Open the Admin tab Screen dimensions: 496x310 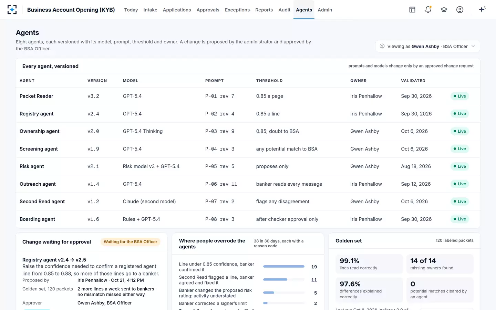pyautogui.click(x=325, y=10)
